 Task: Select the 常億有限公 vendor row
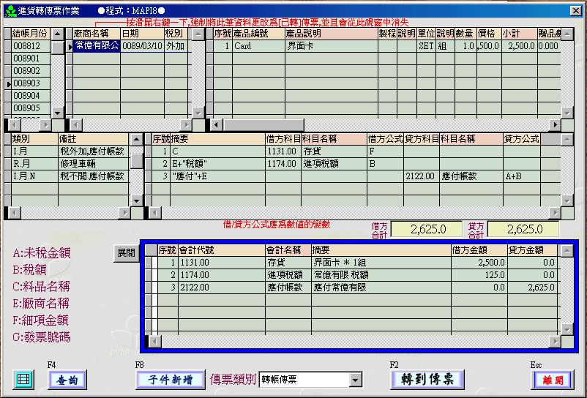(95, 46)
